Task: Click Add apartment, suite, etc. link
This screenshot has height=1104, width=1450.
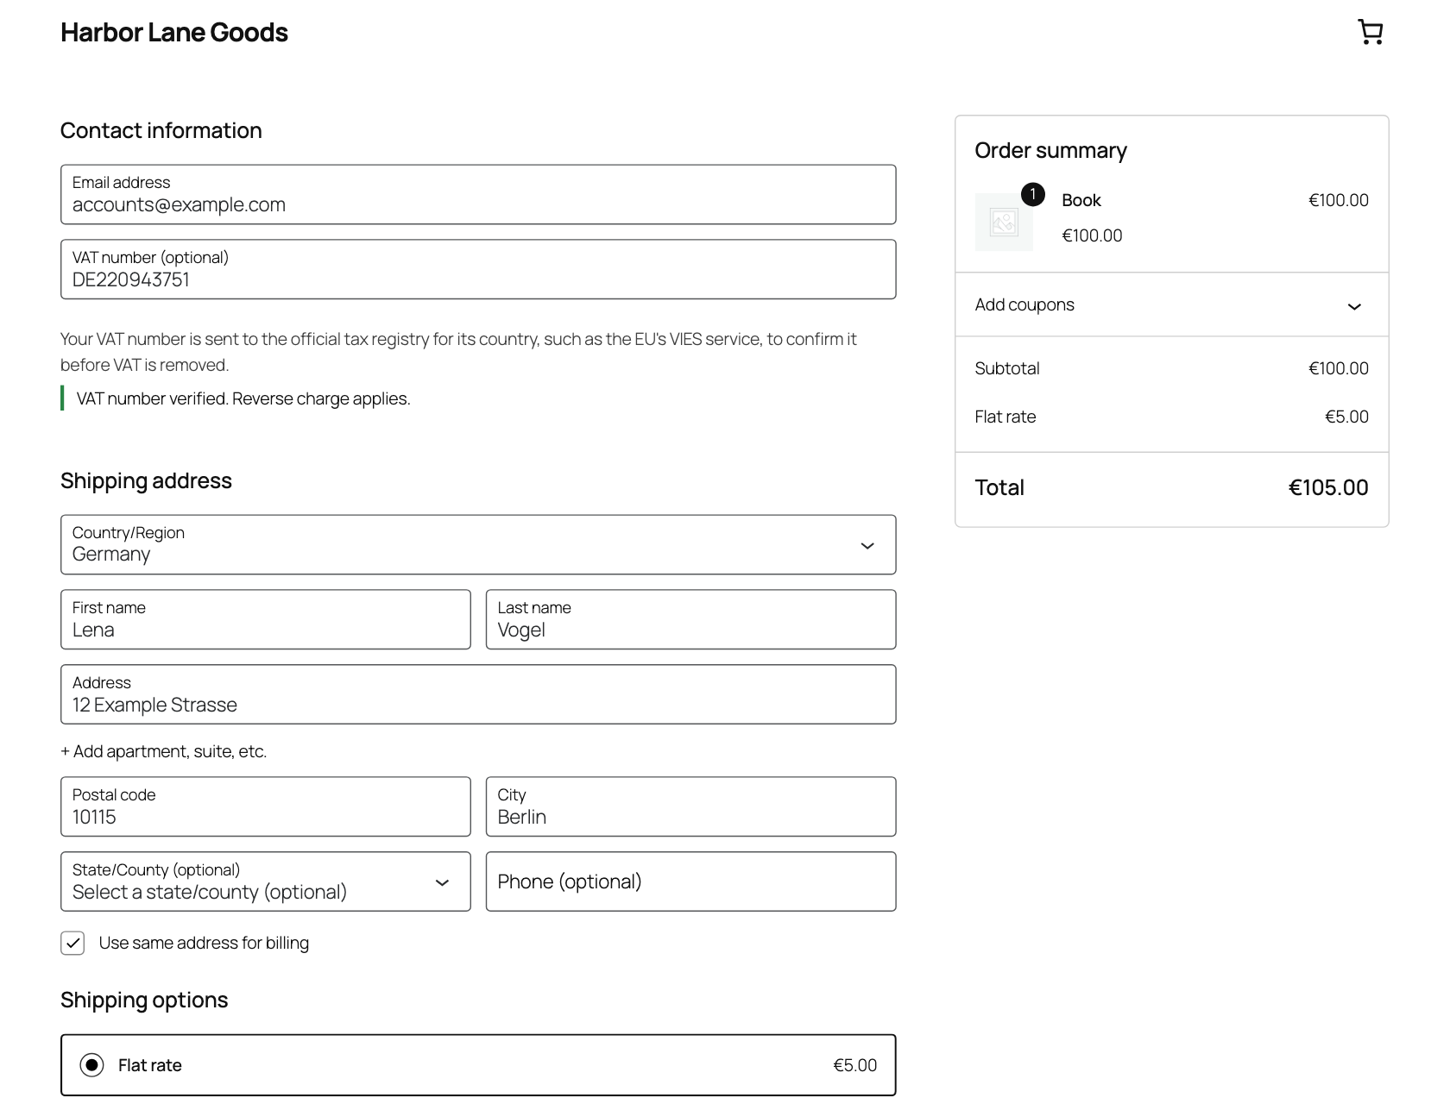Action: (164, 751)
